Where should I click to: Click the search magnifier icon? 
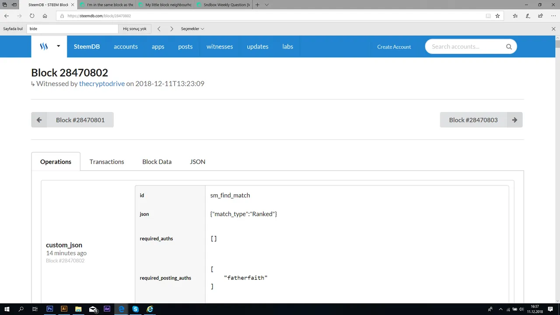(509, 46)
